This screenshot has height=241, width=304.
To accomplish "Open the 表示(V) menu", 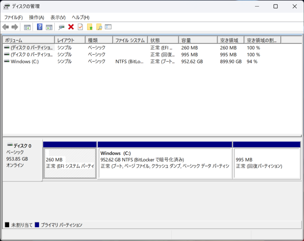I will [x=58, y=18].
